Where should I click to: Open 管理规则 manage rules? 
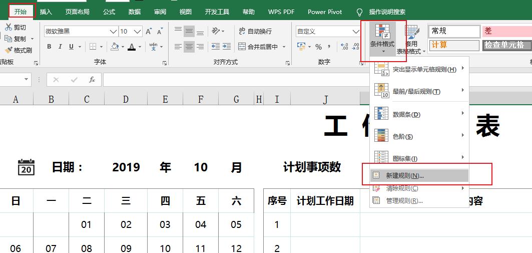pyautogui.click(x=419, y=200)
